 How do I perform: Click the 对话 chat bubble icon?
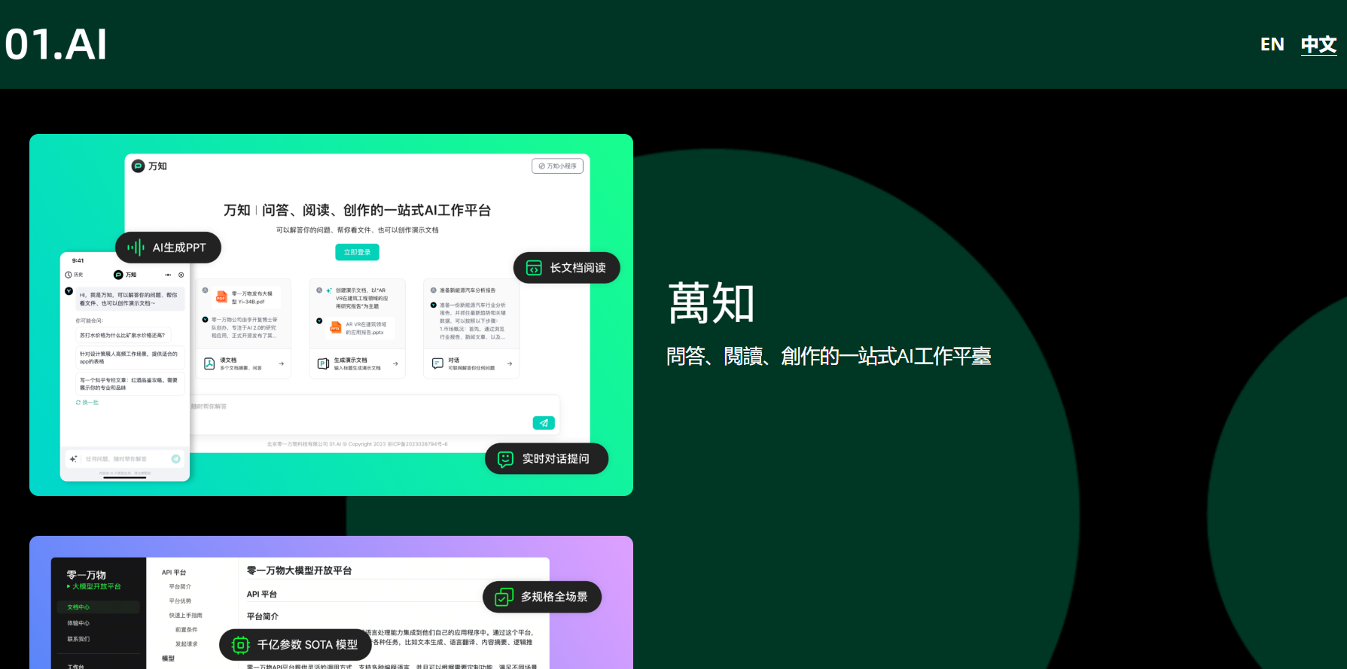[437, 363]
